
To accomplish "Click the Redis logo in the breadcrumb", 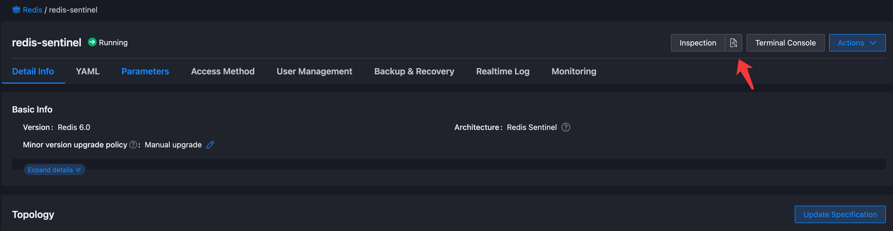I will point(16,10).
